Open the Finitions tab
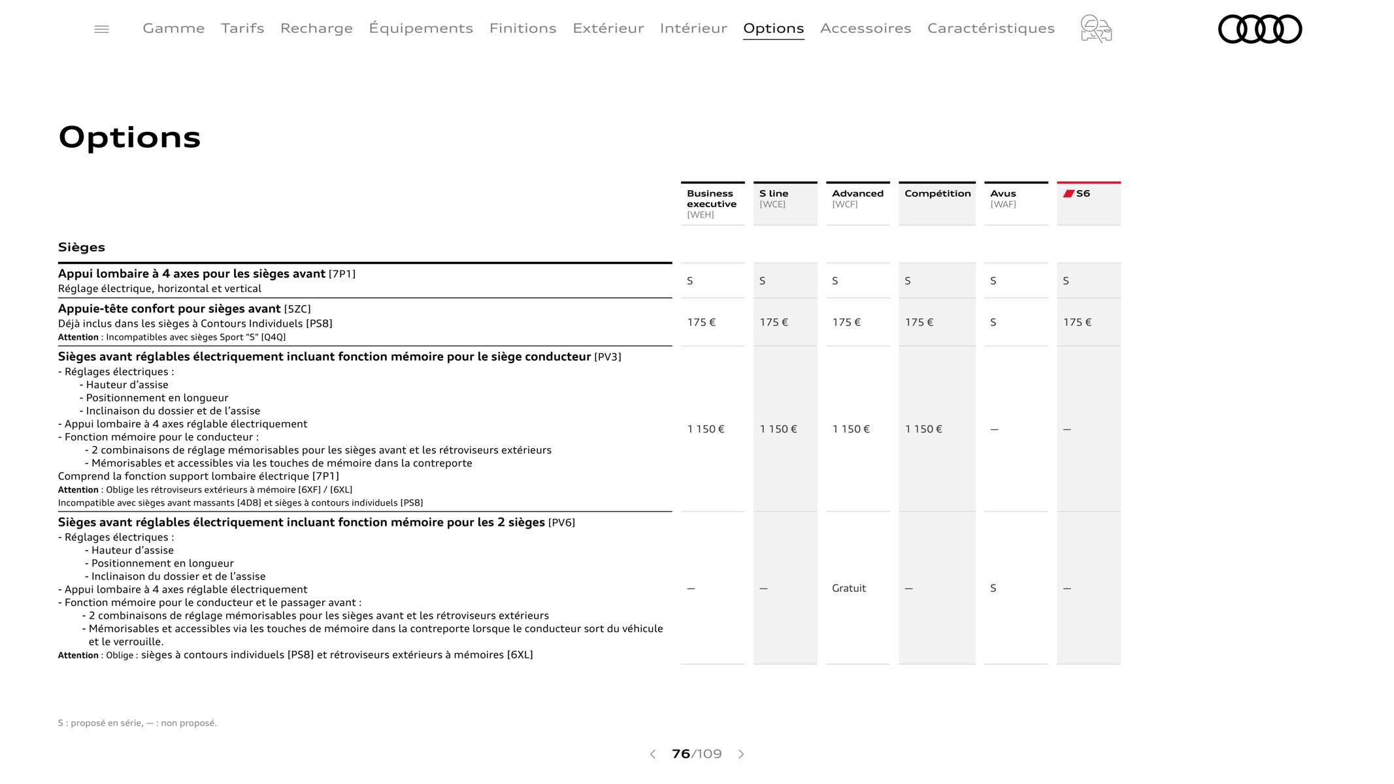 (523, 28)
